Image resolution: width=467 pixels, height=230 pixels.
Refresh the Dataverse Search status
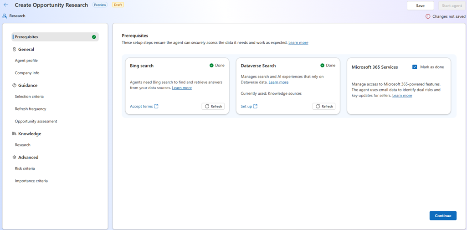(324, 107)
